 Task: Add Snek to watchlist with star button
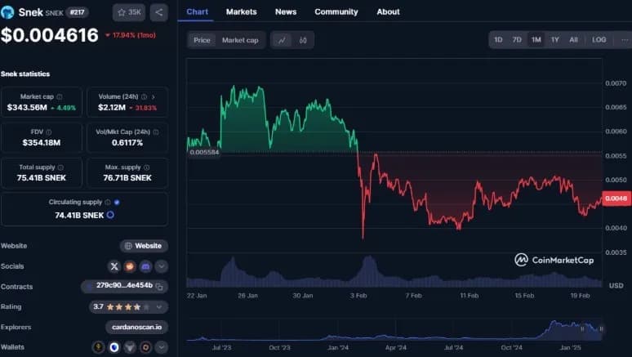pyautogui.click(x=129, y=12)
